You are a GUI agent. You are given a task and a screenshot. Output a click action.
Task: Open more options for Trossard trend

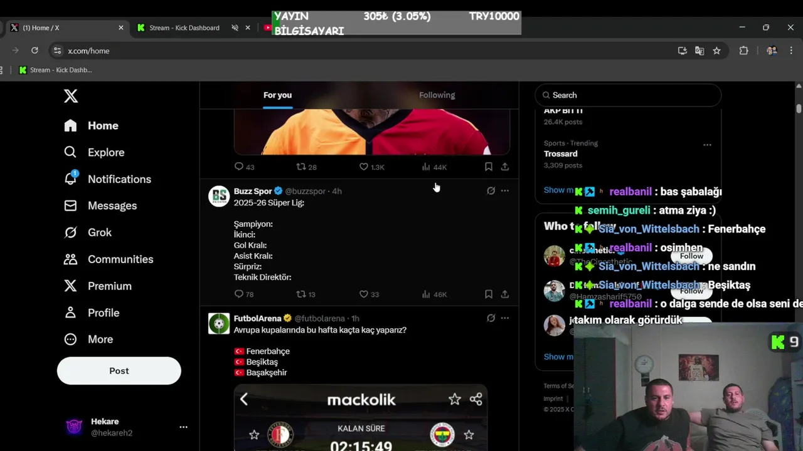click(x=707, y=145)
